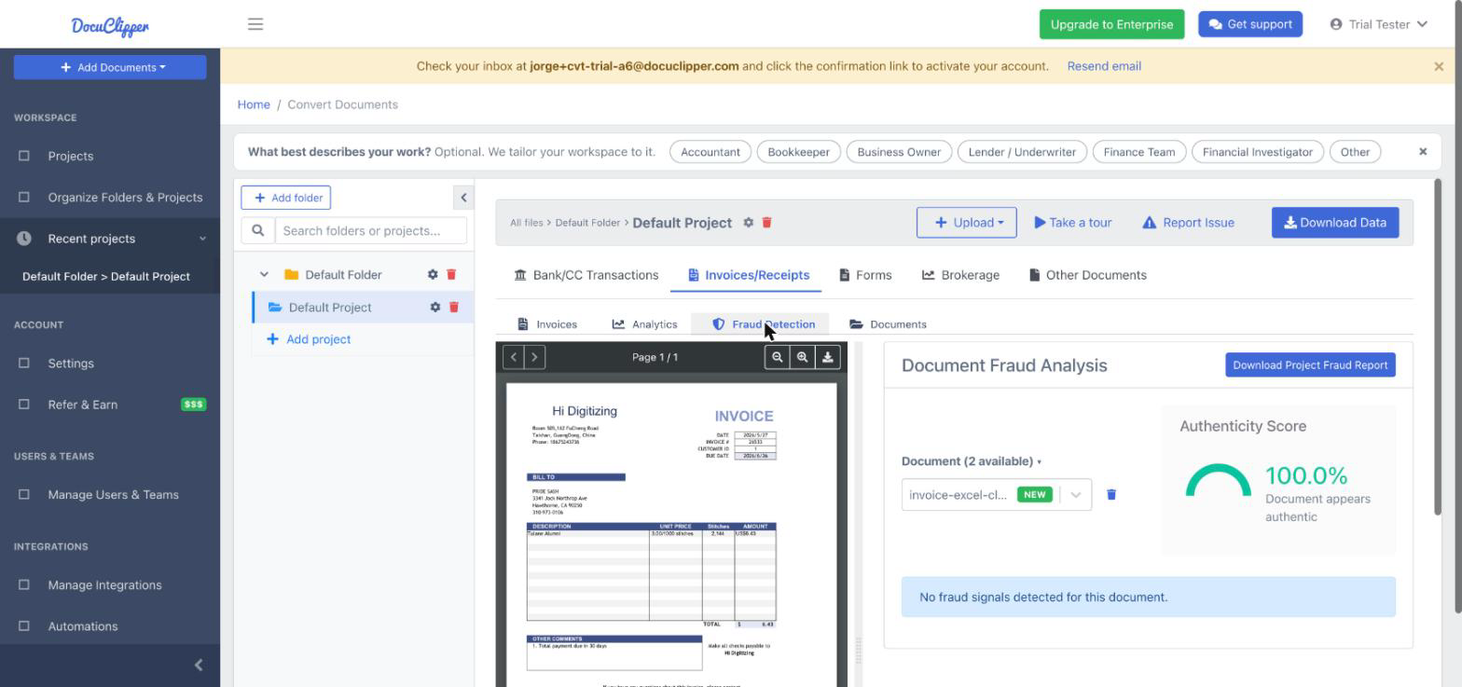This screenshot has height=687, width=1462.
Task: Click the Default Project header gear icon
Action: 748,223
